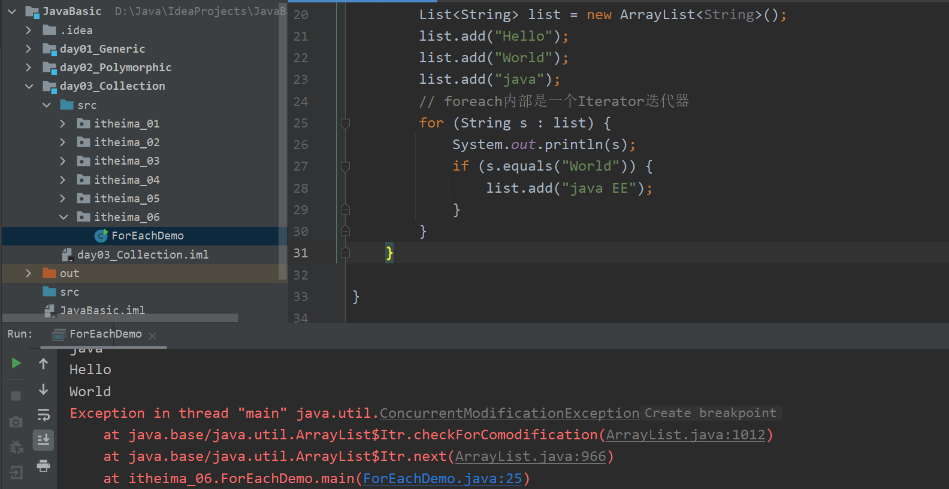The height and width of the screenshot is (489, 949).
Task: Click the ConcurrentModificationException link
Action: [509, 413]
